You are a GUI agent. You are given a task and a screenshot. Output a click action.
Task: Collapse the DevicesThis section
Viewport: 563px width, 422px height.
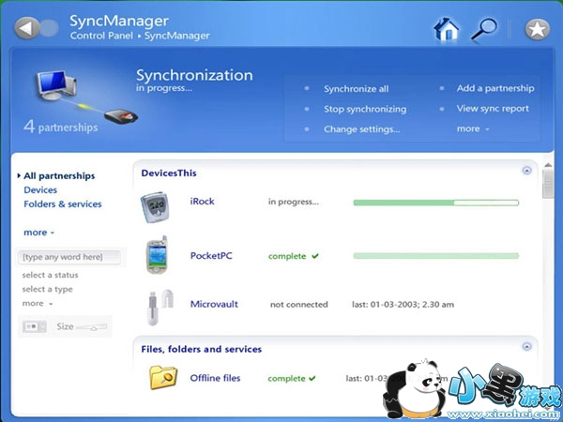pos(526,172)
